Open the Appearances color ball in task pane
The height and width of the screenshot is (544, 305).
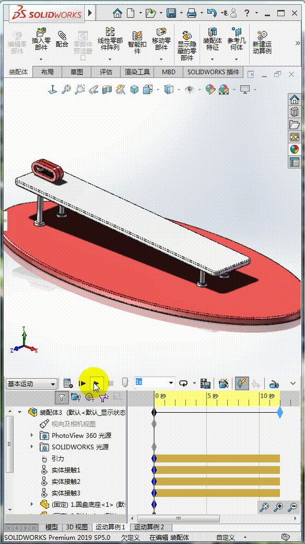pyautogui.click(x=295, y=150)
